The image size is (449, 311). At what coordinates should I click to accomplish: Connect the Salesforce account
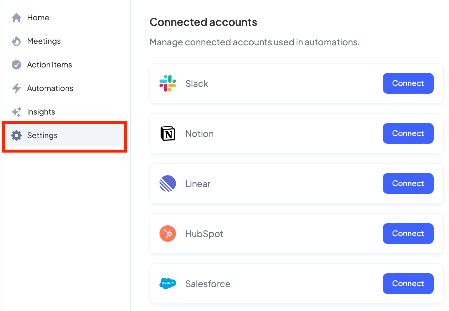[x=408, y=284]
